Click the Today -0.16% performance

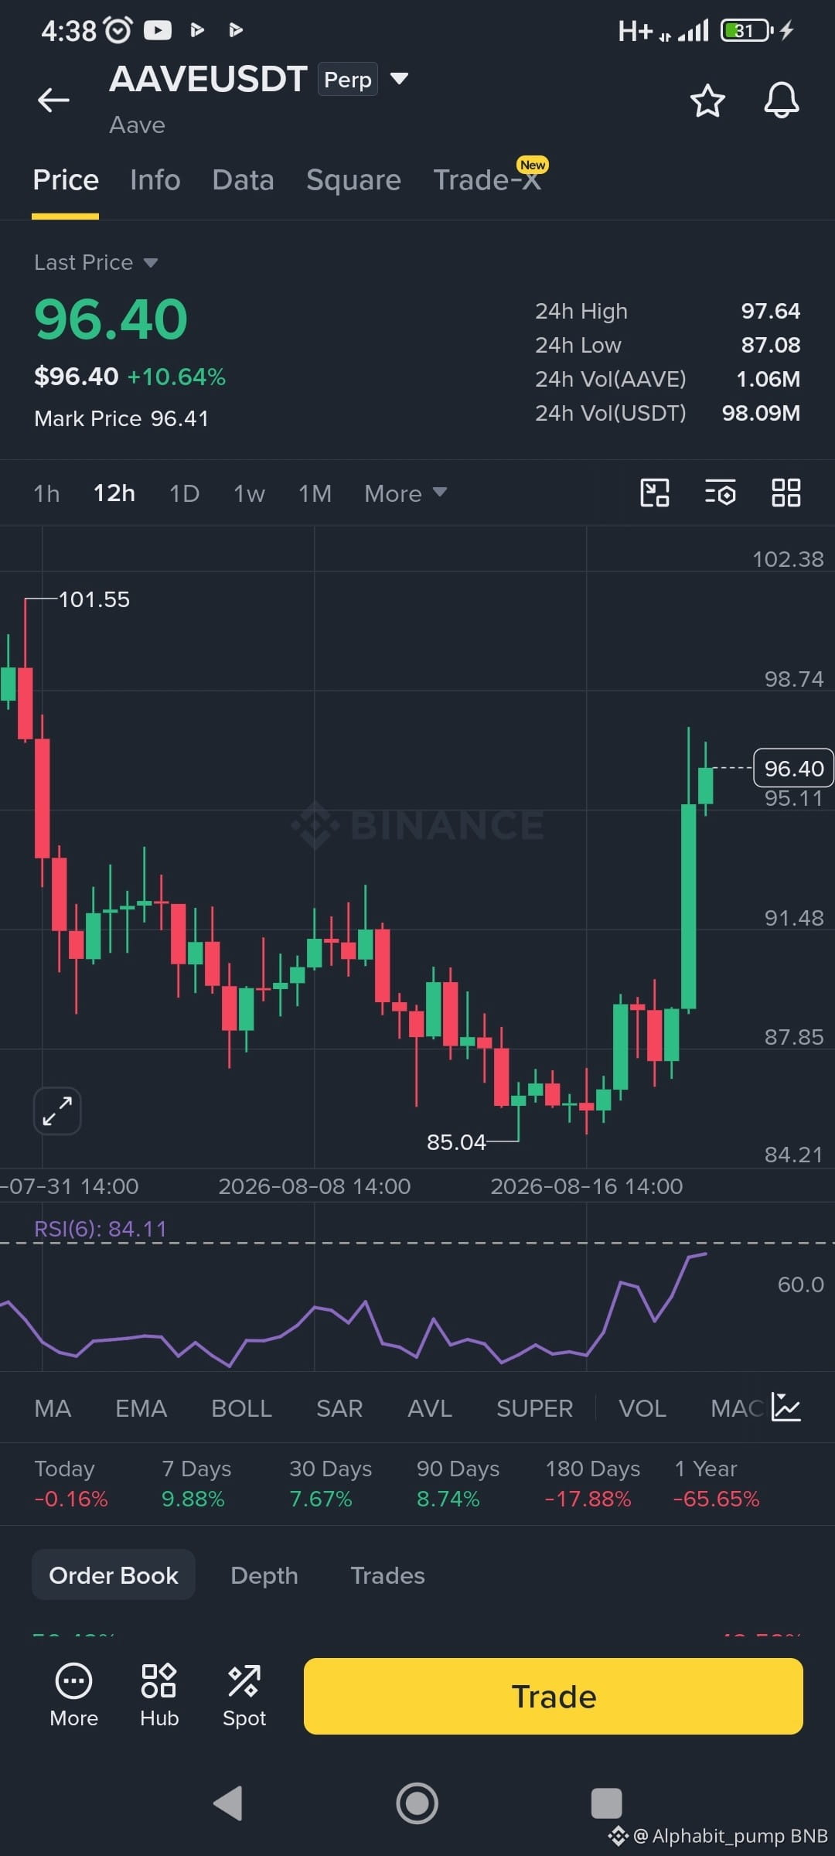click(x=71, y=1483)
